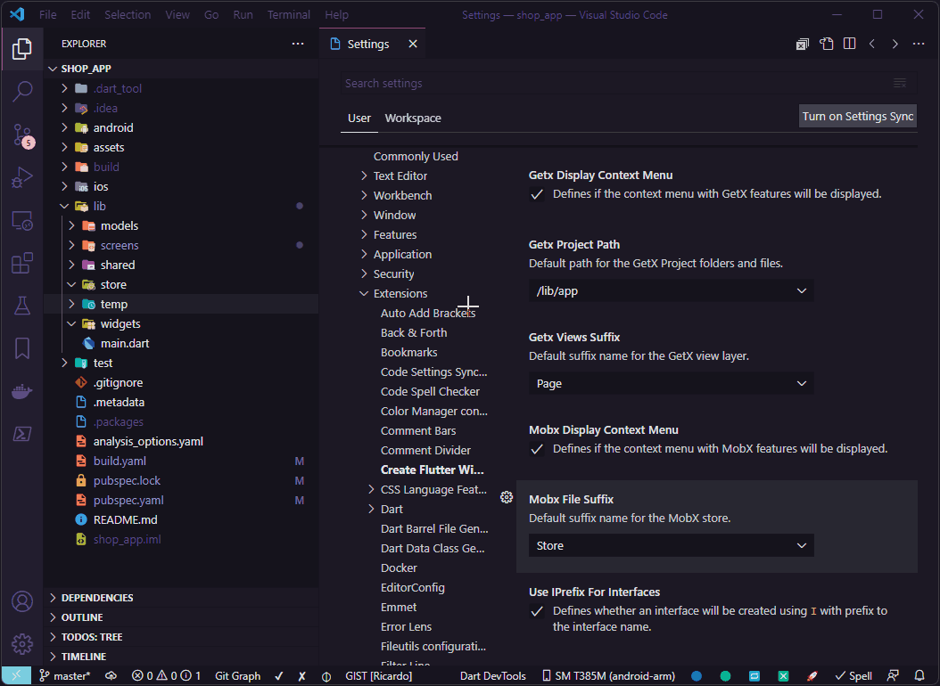
Task: Navigate forward with right arrow in editor toolbar
Action: point(895,45)
